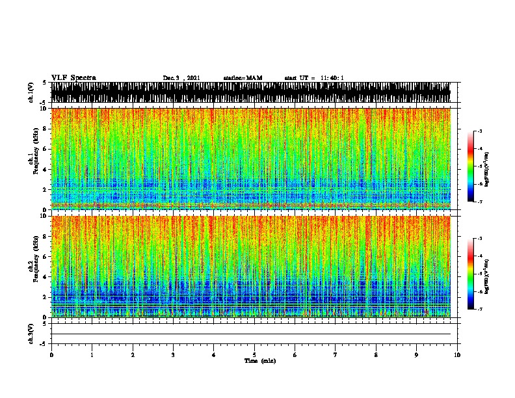The width and height of the screenshot is (515, 398).
Task: Click the "2" frequency tick of ch.2 spectrogram
Action: (x=46, y=297)
